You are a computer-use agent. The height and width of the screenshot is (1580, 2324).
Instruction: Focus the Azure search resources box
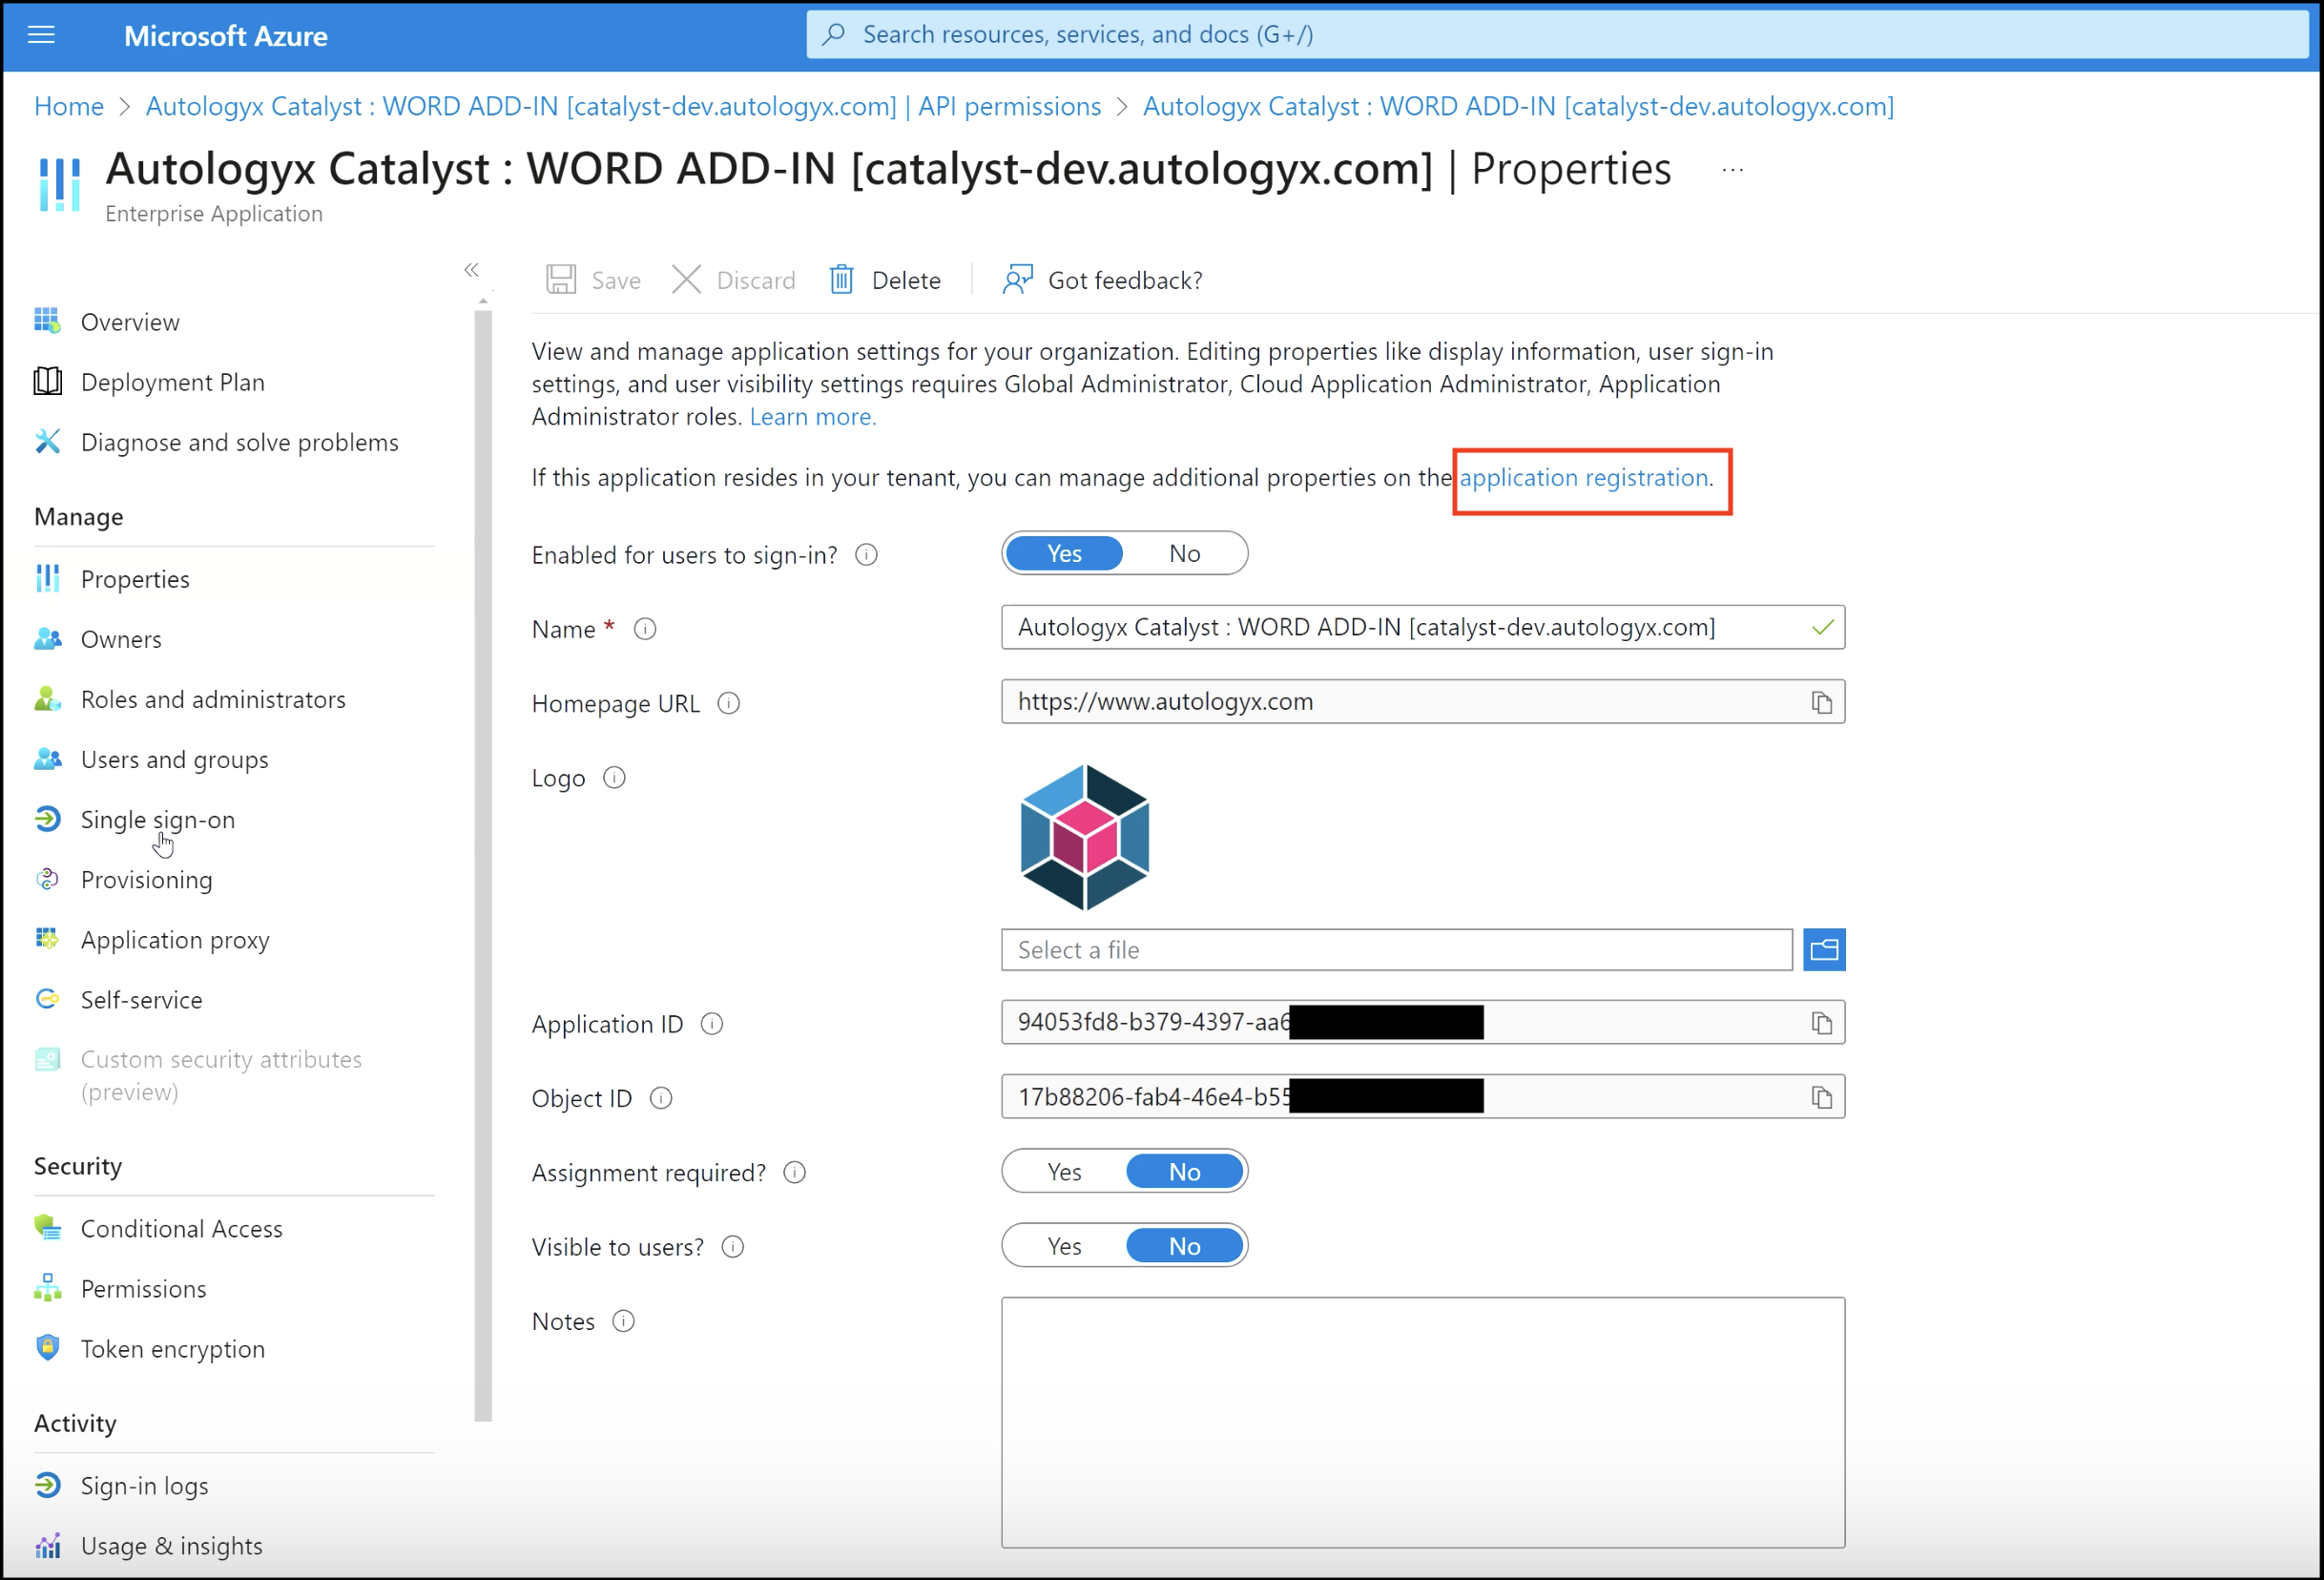(x=1557, y=34)
